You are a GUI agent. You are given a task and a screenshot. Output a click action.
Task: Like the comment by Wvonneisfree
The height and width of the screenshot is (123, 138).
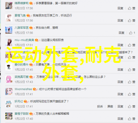click(131, 94)
